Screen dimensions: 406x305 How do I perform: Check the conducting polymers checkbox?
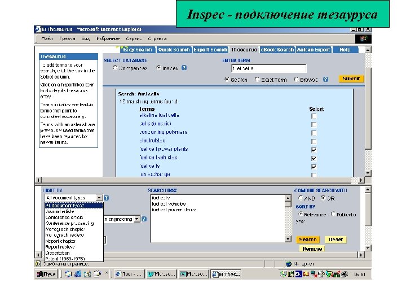[314, 133]
